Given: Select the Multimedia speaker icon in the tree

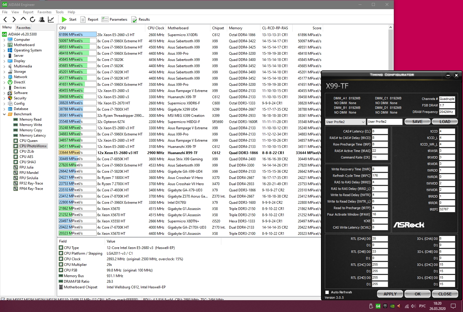Looking at the screenshot, I should coord(10,66).
